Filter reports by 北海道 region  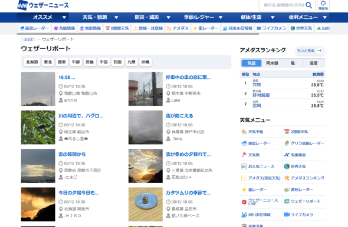32,62
